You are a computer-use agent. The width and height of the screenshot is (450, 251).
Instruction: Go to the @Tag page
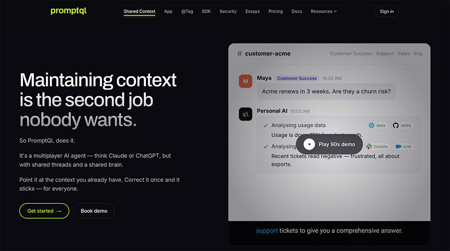point(187,12)
